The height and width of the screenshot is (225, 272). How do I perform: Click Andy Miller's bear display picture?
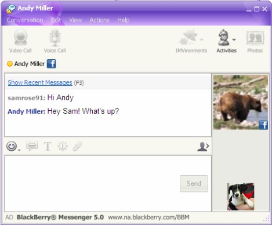coord(241,102)
